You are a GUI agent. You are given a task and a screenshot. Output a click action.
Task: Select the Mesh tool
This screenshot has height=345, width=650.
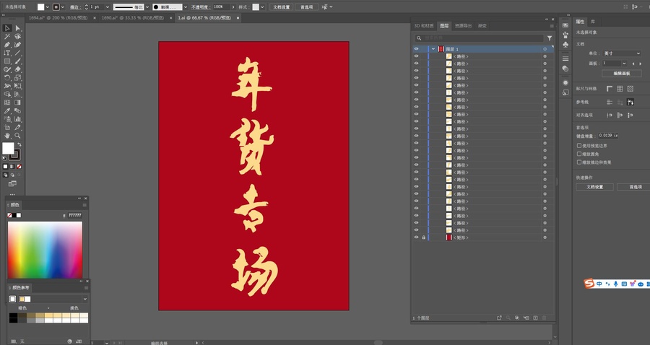(7, 102)
